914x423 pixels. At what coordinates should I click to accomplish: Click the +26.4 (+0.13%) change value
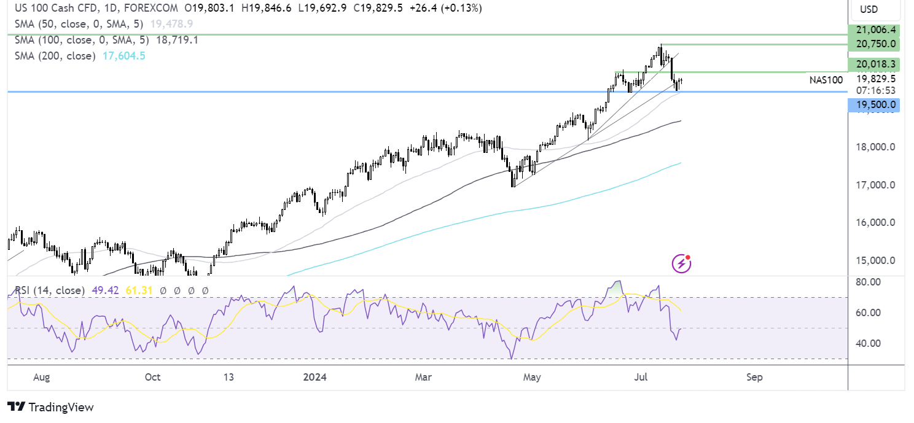447,8
